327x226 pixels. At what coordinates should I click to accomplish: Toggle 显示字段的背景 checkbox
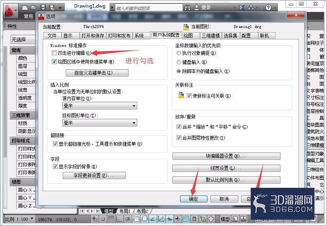click(55, 167)
